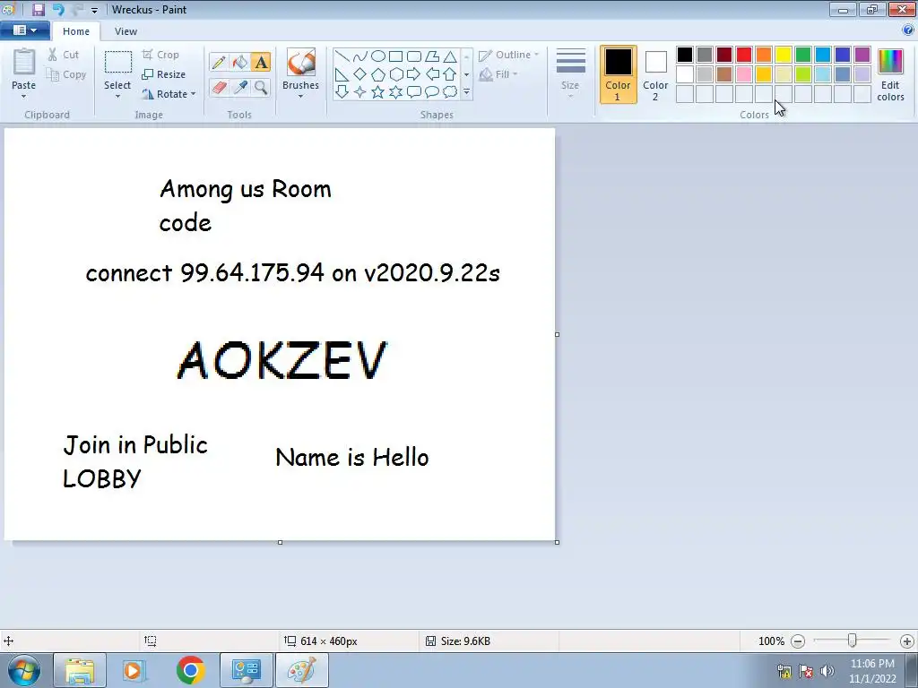Open Google Chrome from the taskbar

click(x=190, y=670)
